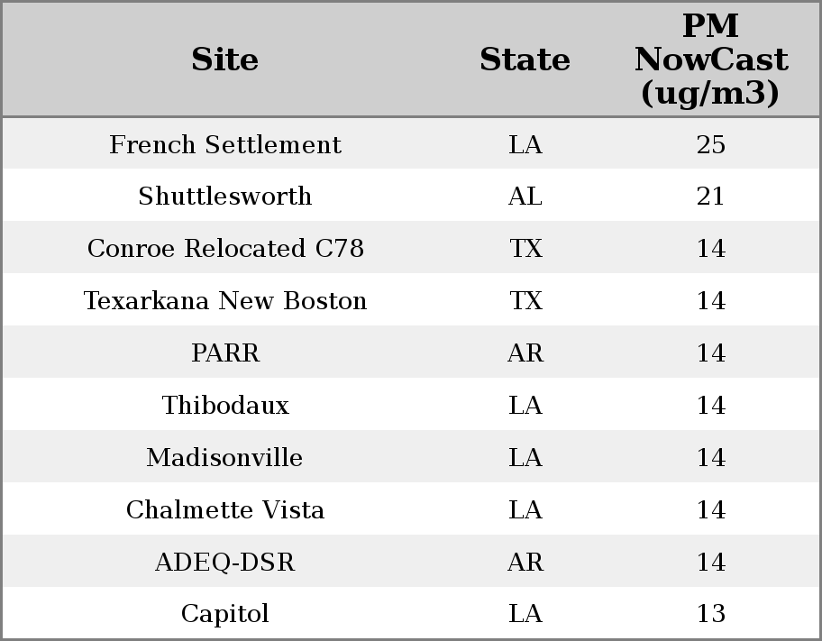This screenshot has height=641, width=822.
Task: Select the ADEQ-DSR site cell
Action: pos(225,562)
